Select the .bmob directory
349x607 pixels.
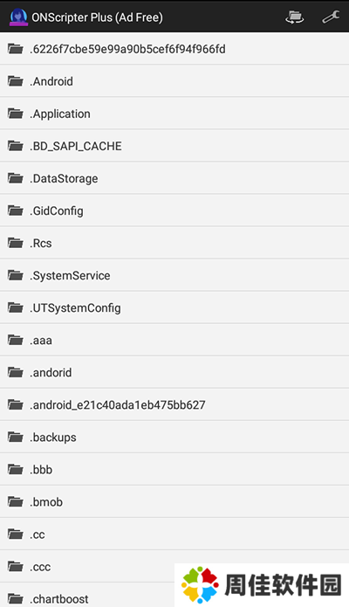click(174, 501)
